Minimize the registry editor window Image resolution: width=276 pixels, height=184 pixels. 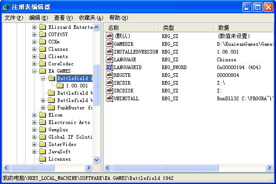tap(247, 7)
